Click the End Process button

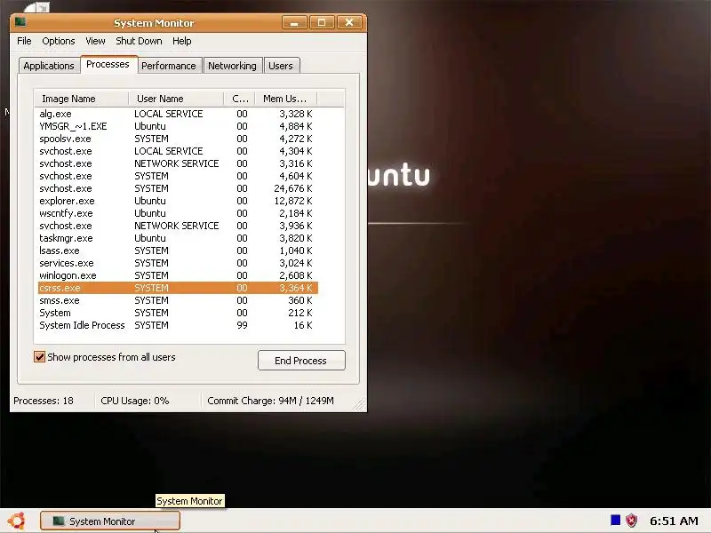(301, 361)
